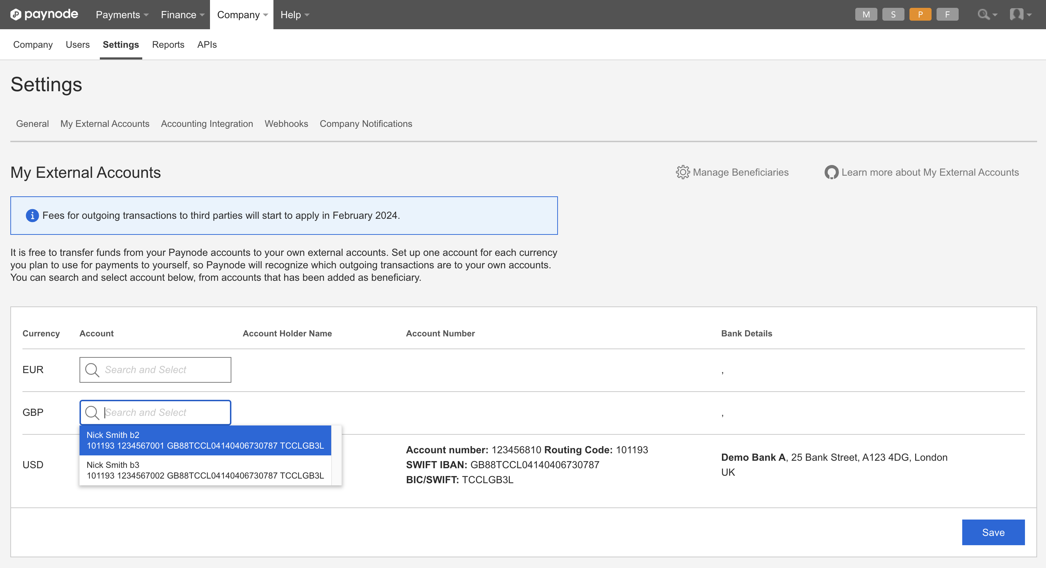This screenshot has width=1046, height=568.
Task: Click the USD currency label
Action: (x=33, y=465)
